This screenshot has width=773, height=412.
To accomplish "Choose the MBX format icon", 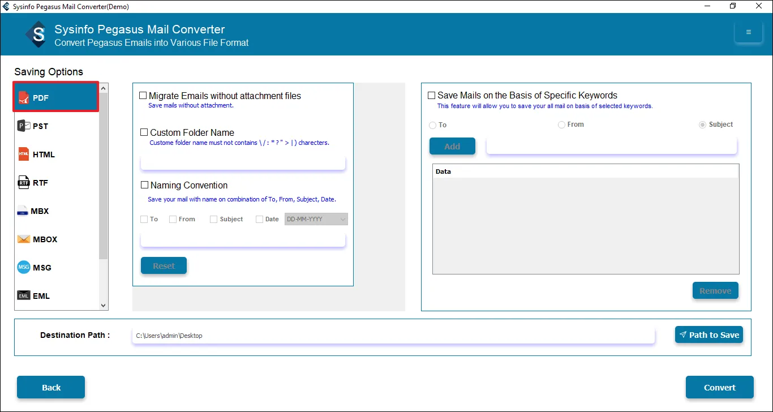I will [23, 211].
